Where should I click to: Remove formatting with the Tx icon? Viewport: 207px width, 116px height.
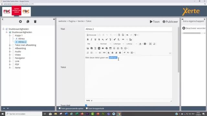[x=118, y=39]
